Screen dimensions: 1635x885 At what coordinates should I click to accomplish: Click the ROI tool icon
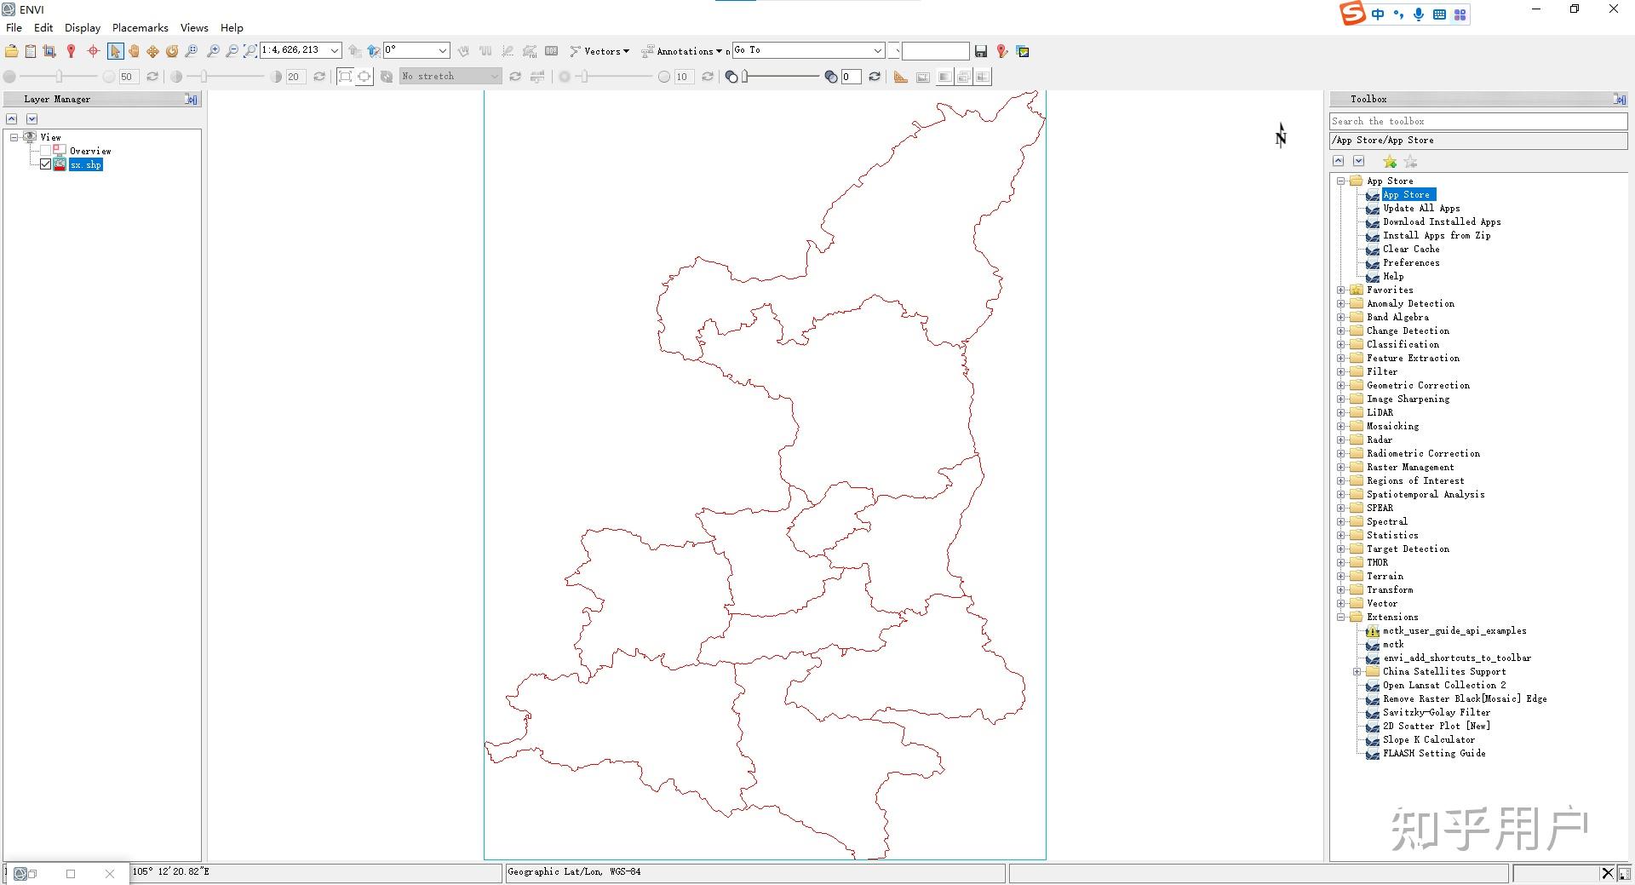pyautogui.click(x=530, y=51)
